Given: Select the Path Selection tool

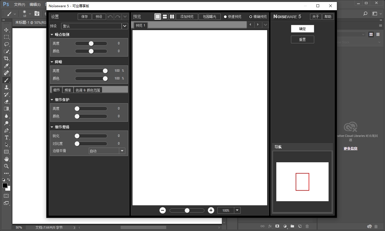Looking at the screenshot, I should click(6, 145).
